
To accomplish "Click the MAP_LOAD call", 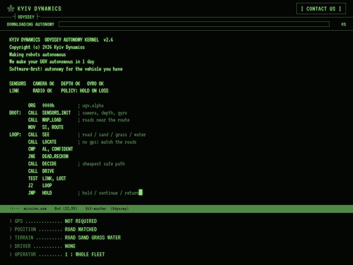I will coord(52,120).
